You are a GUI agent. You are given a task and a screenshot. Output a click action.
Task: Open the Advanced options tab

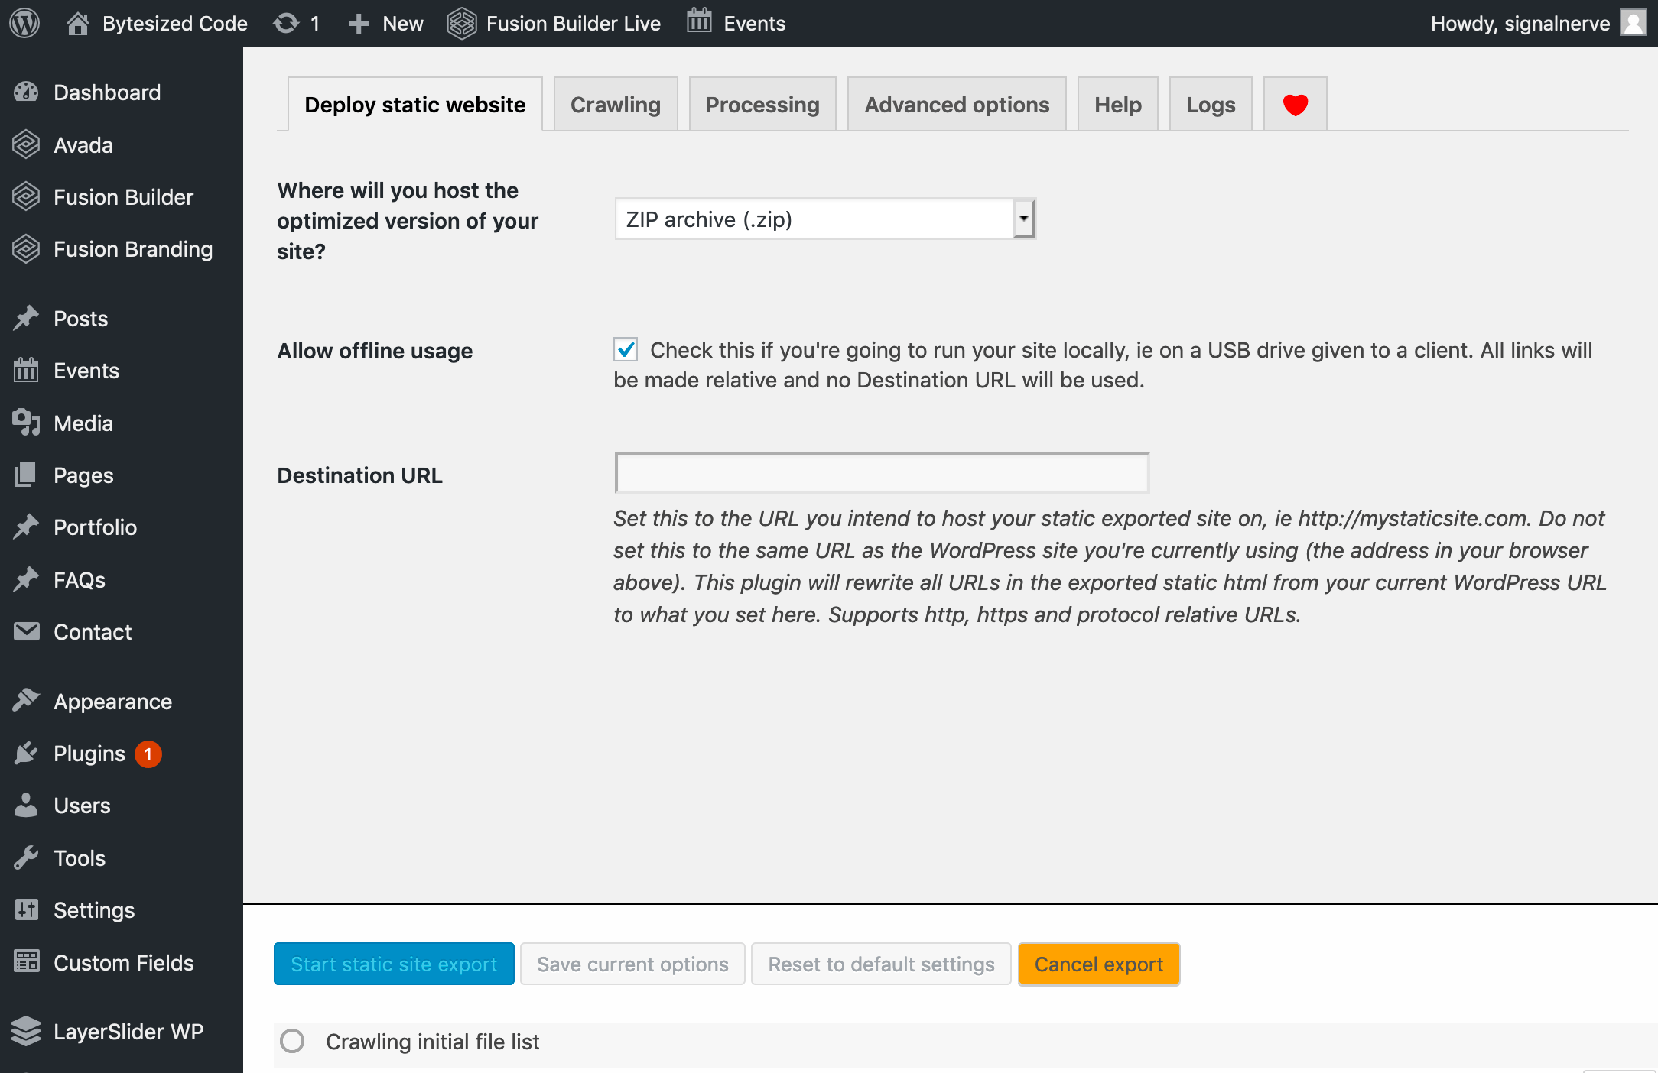956,104
